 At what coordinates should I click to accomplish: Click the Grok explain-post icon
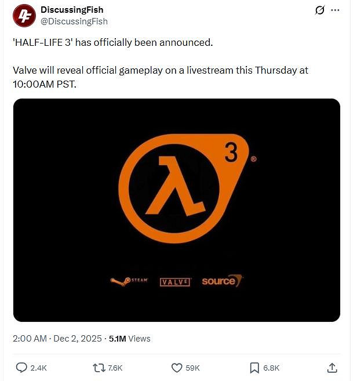319,10
